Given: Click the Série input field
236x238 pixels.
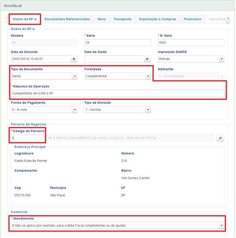Looking at the screenshot, I should click(118, 43).
